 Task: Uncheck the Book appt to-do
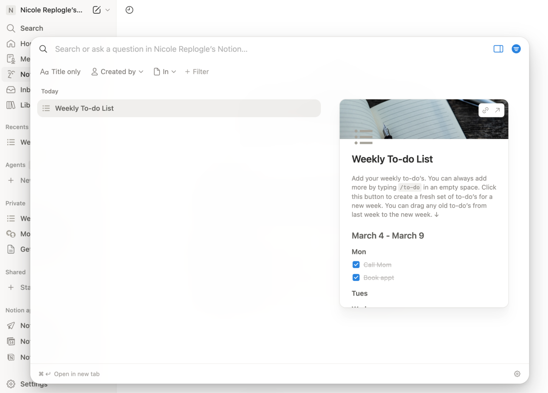(356, 277)
